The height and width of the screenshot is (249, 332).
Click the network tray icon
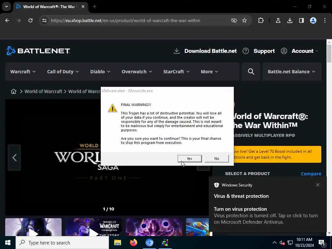290,243
